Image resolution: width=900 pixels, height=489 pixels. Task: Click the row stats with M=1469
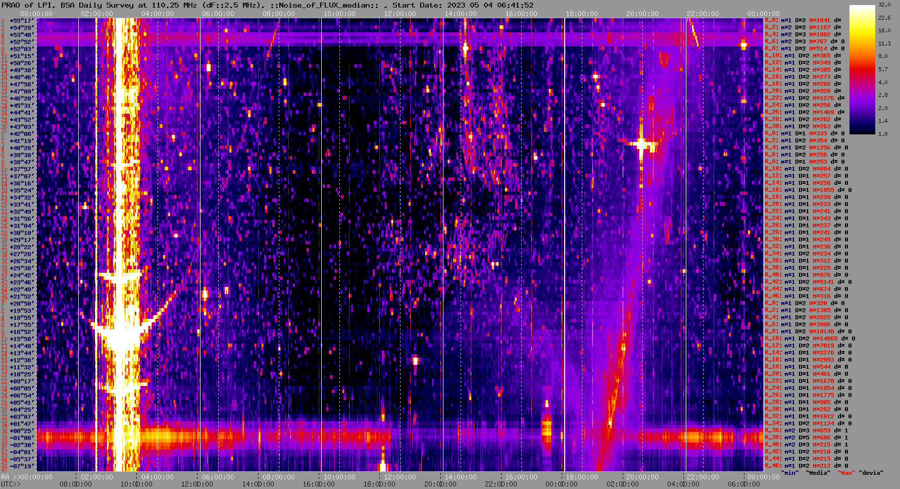805,112
